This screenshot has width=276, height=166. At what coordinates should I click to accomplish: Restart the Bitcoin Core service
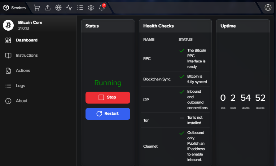(x=108, y=114)
